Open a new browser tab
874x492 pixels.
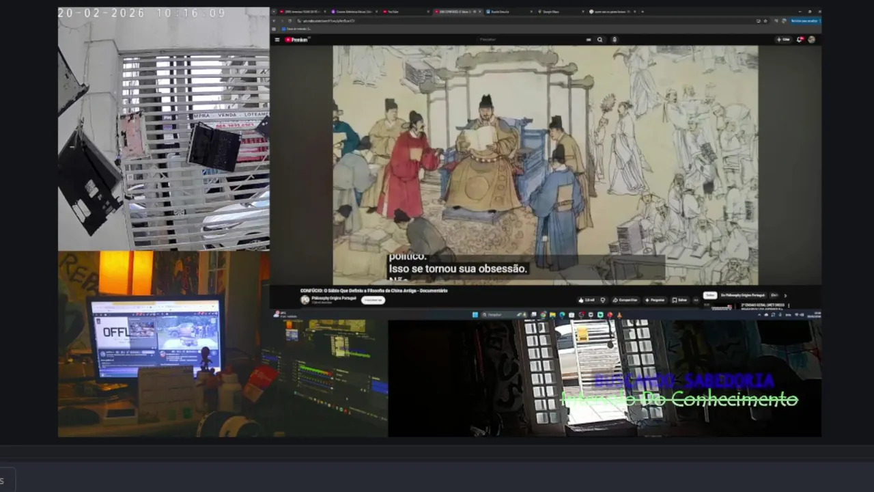(x=643, y=12)
